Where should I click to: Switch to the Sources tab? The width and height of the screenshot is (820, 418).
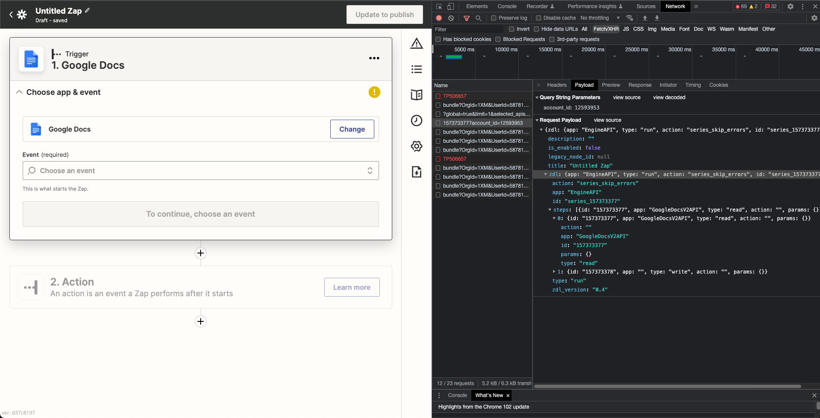click(646, 6)
